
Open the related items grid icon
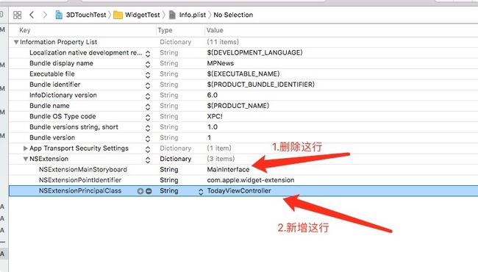point(18,15)
